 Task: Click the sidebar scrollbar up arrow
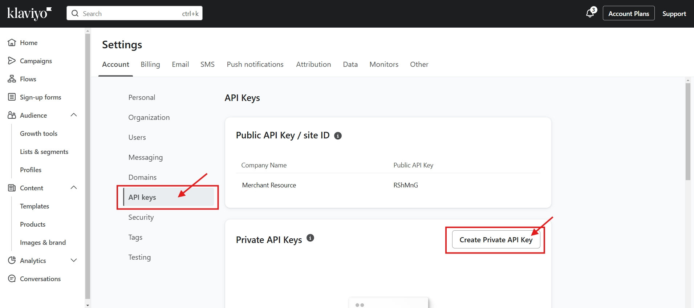click(x=88, y=31)
